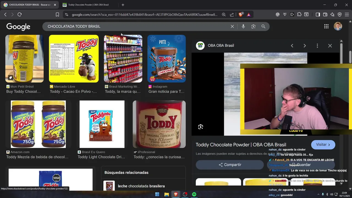The width and height of the screenshot is (352, 198).
Task: Bookmark this page in the address bar
Action: [57, 15]
